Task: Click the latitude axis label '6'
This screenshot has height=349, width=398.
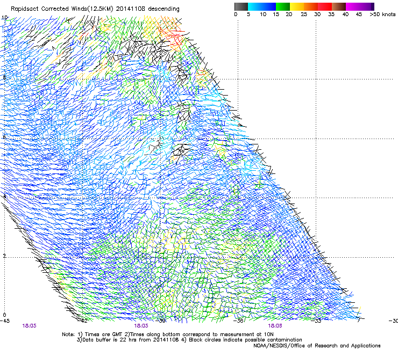Action: click(x=4, y=137)
